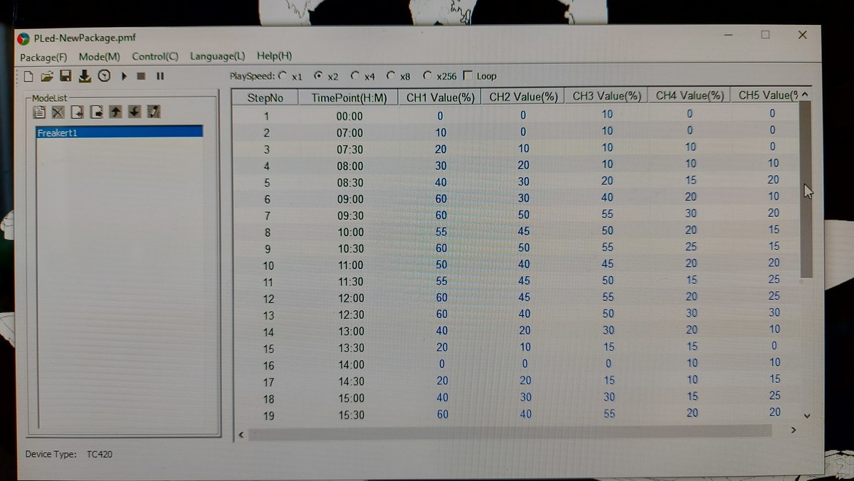The width and height of the screenshot is (854, 481).
Task: Save the package with floppy icon
Action: [65, 76]
